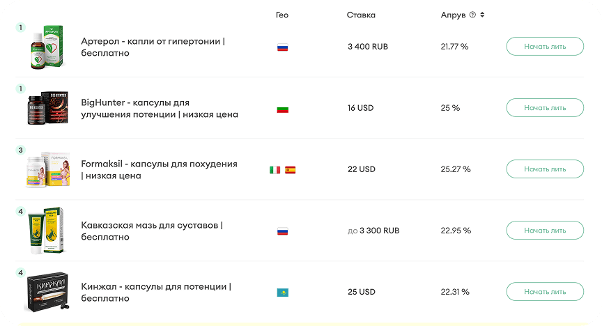Viewport: 602px width, 326px height.
Task: Click the Ставка column header
Action: [x=361, y=15]
